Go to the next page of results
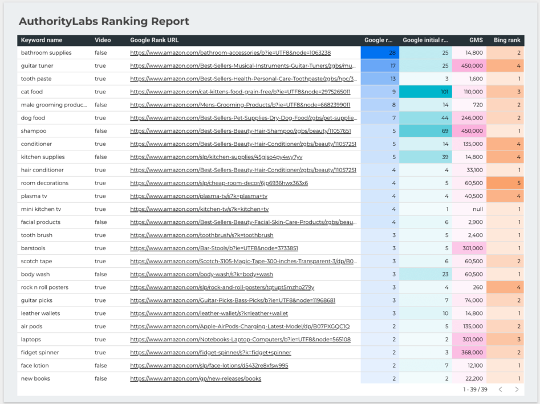540x404 pixels. point(517,390)
